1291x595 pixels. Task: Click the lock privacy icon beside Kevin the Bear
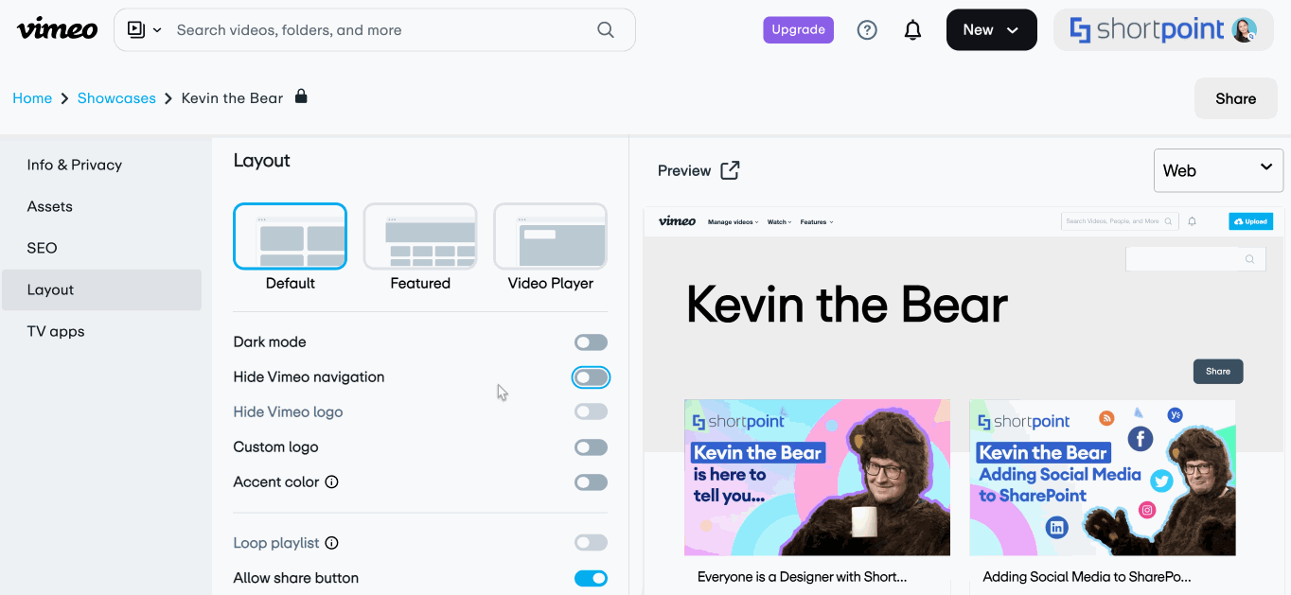pyautogui.click(x=301, y=96)
